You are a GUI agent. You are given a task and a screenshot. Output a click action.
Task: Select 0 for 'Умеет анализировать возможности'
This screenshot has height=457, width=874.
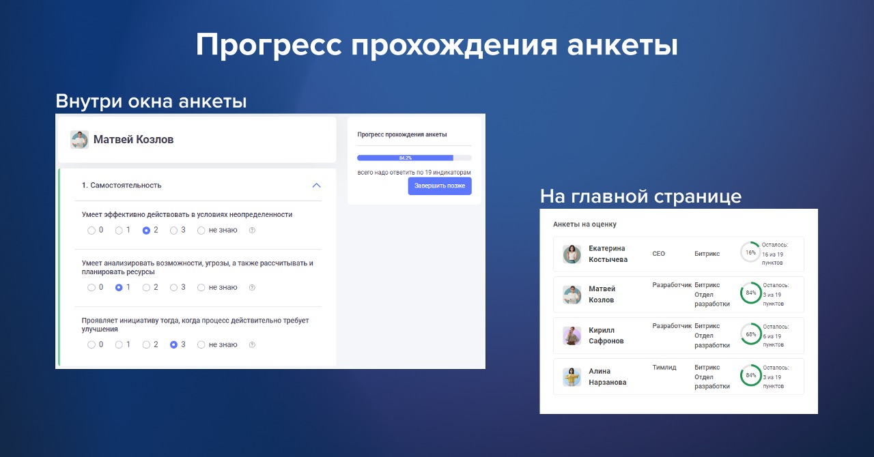click(x=91, y=288)
